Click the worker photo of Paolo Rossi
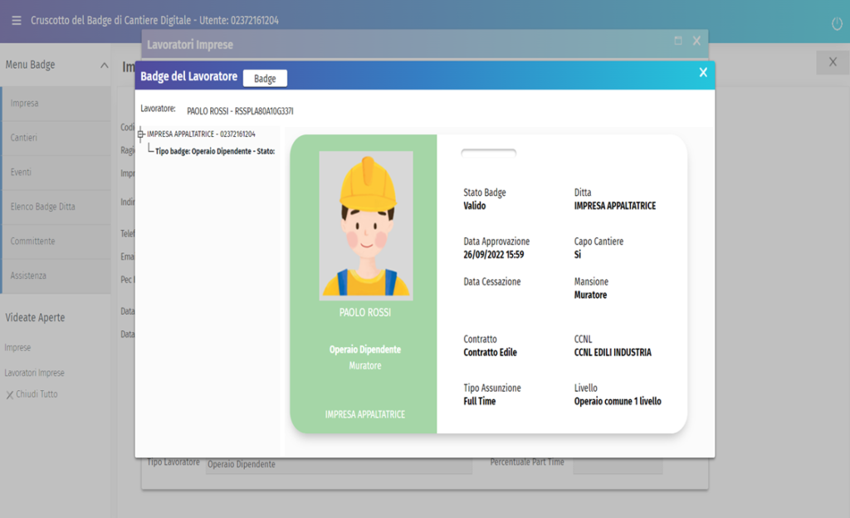Screen dimensions: 850x518 (366, 226)
